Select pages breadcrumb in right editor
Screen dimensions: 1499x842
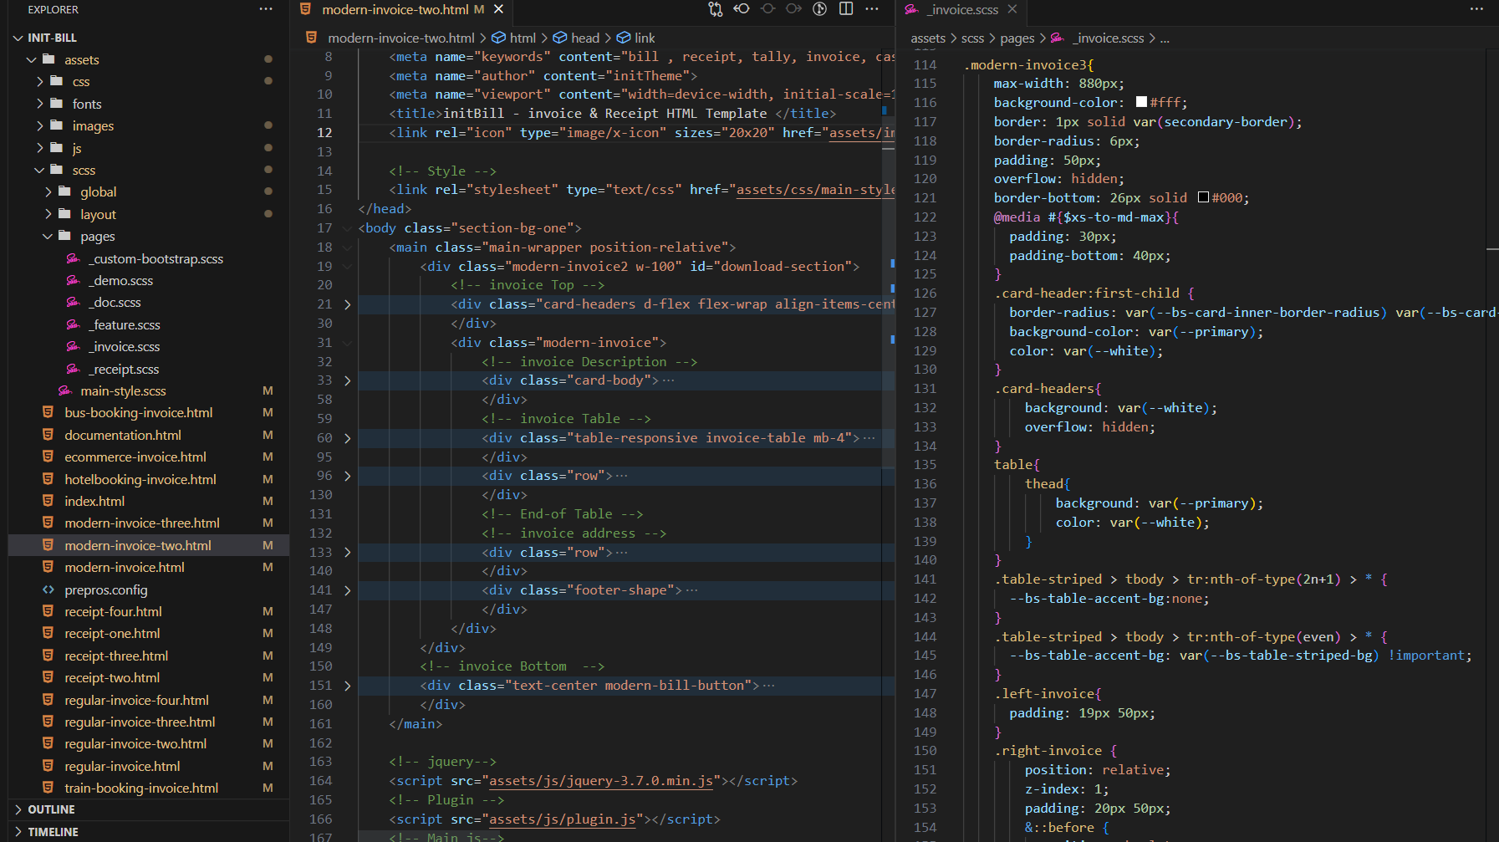pos(1017,38)
